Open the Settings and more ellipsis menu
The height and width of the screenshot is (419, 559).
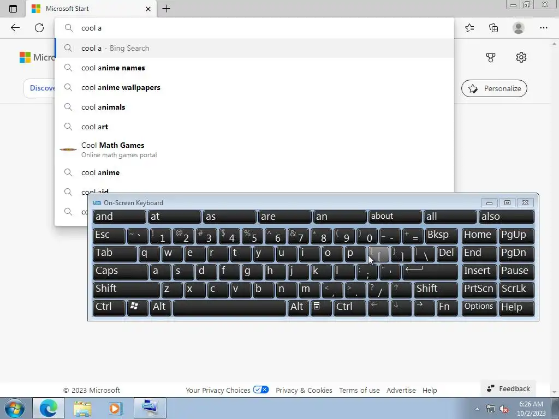pyautogui.click(x=543, y=28)
